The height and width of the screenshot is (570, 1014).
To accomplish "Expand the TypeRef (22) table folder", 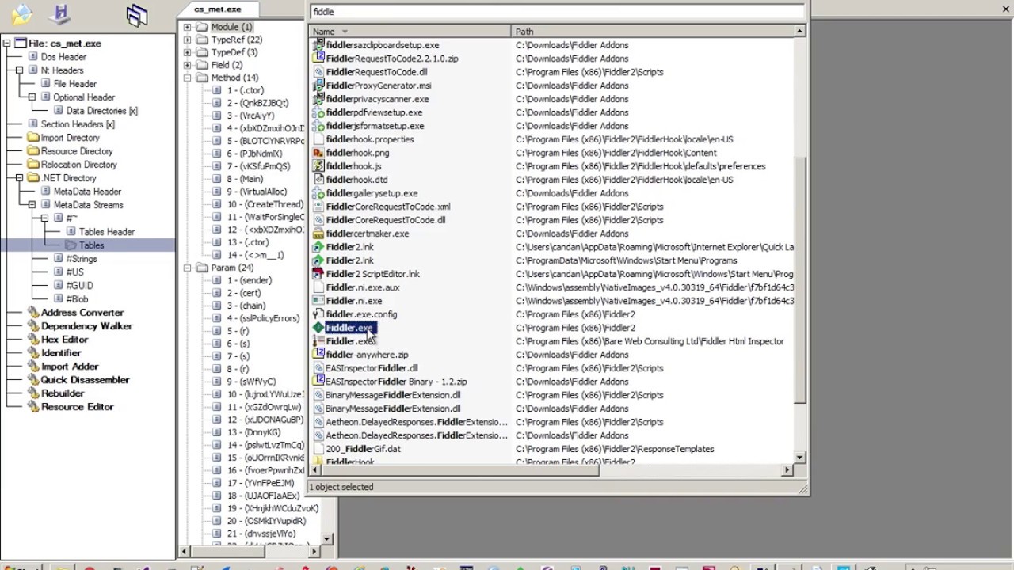I will [x=188, y=40].
